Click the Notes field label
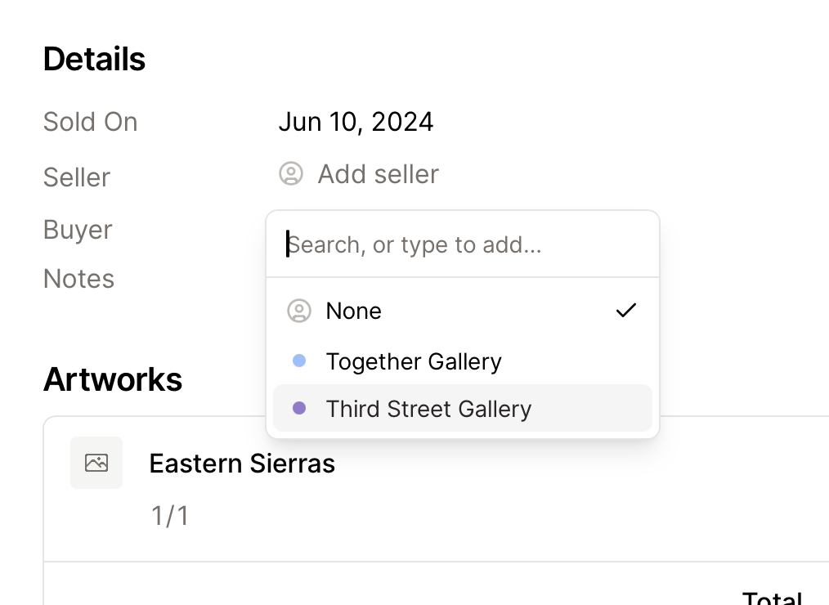The image size is (829, 605). tap(78, 279)
